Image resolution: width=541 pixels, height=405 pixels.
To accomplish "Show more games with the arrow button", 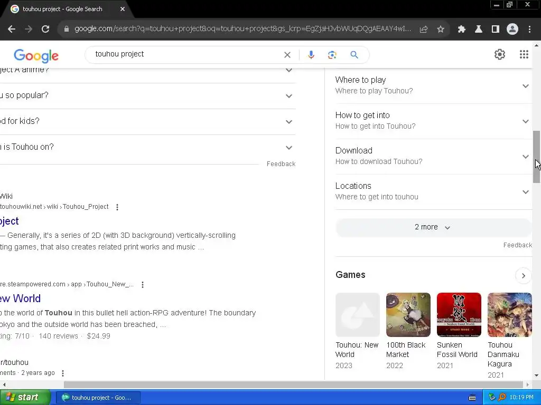I will [x=523, y=276].
